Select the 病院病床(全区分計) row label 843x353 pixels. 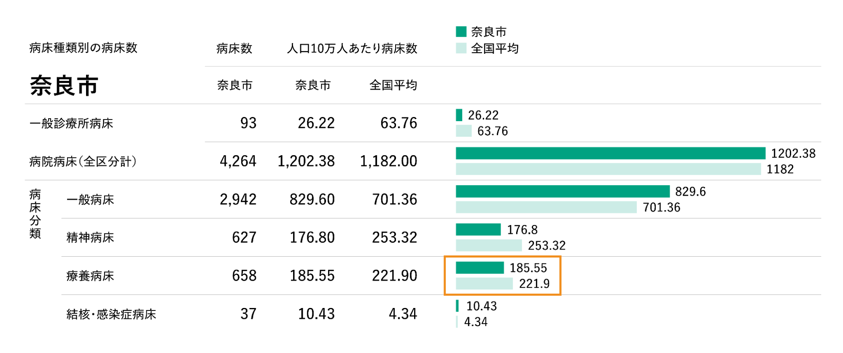point(83,162)
